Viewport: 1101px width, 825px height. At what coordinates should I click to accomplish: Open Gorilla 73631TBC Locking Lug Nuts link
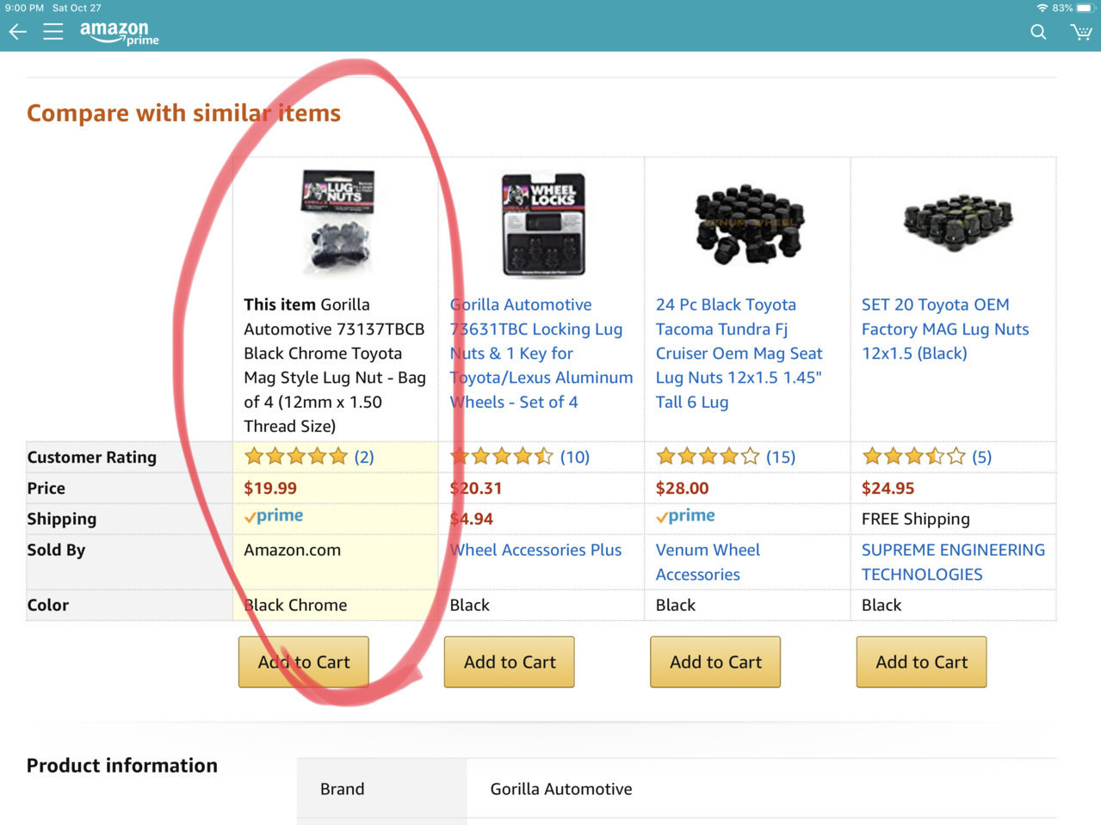[x=541, y=353]
